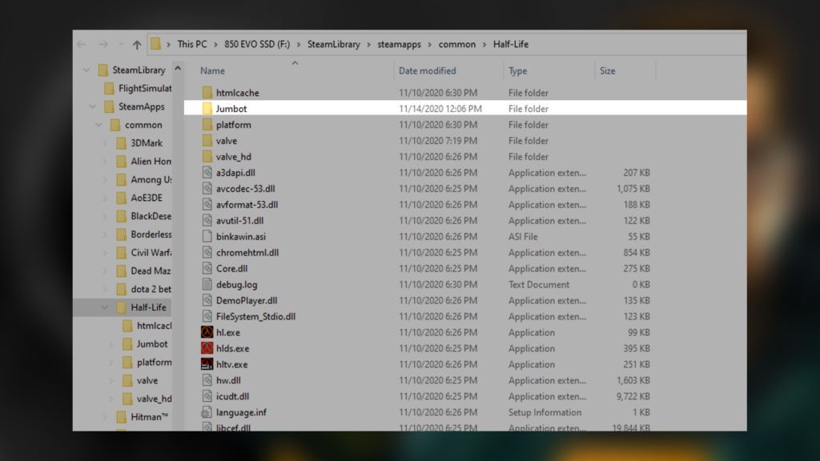Click the hw.dll file icon
Viewport: 820px width, 461px height.
pyautogui.click(x=207, y=380)
